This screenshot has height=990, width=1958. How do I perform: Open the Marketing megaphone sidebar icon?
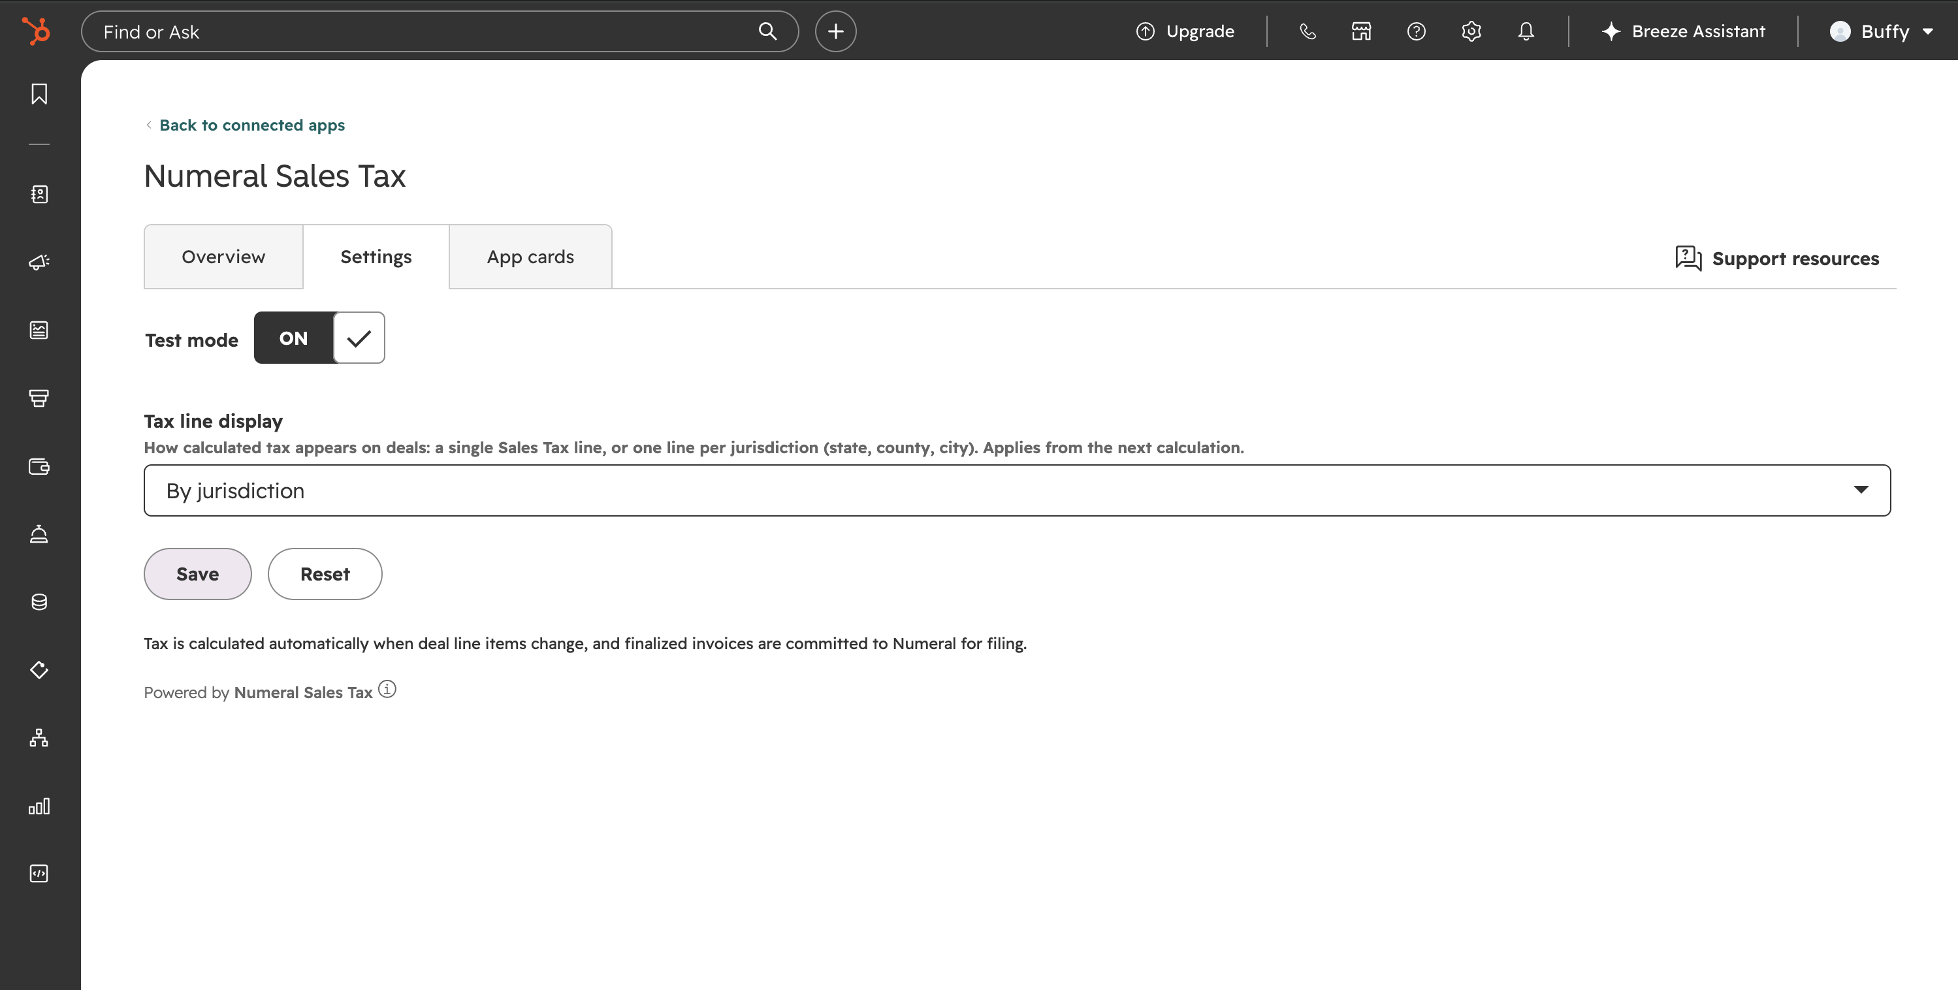click(x=39, y=262)
